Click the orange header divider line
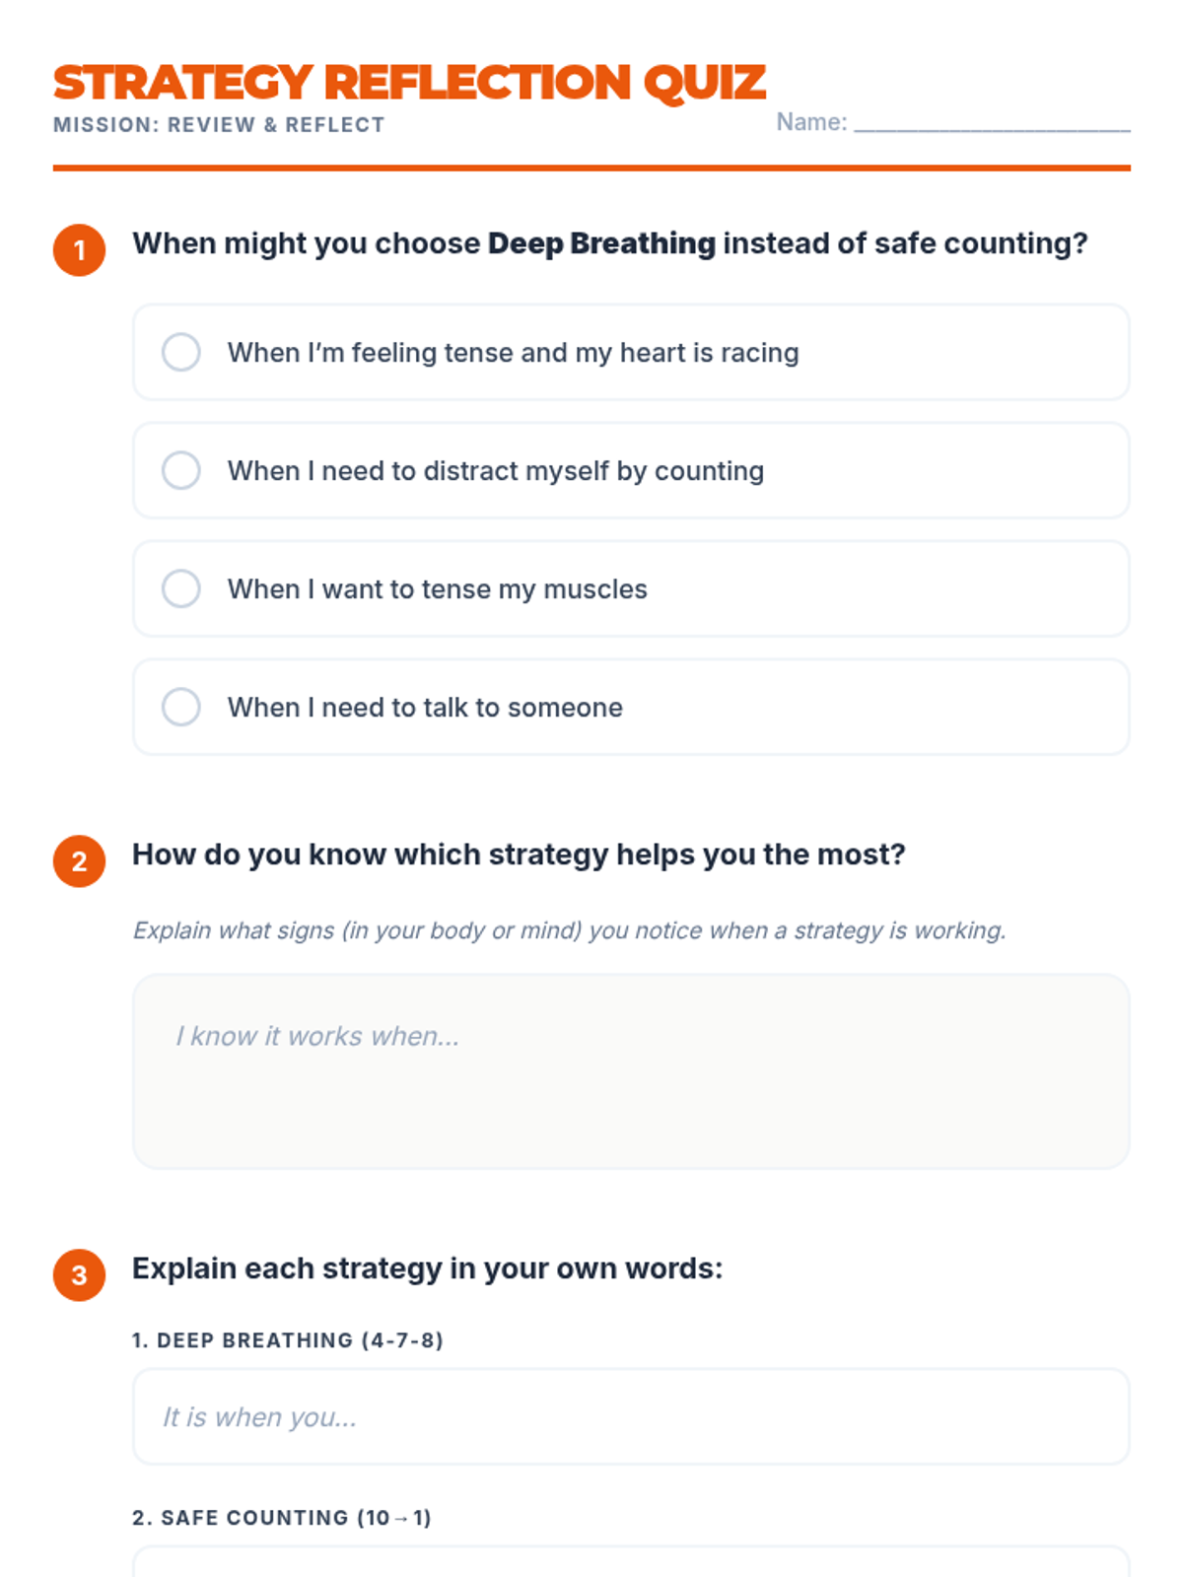This screenshot has width=1183, height=1577. point(591,169)
